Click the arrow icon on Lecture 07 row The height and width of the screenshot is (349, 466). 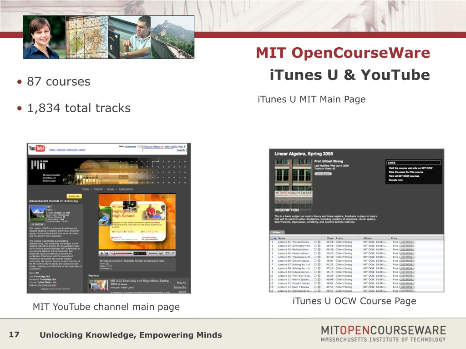click(319, 264)
